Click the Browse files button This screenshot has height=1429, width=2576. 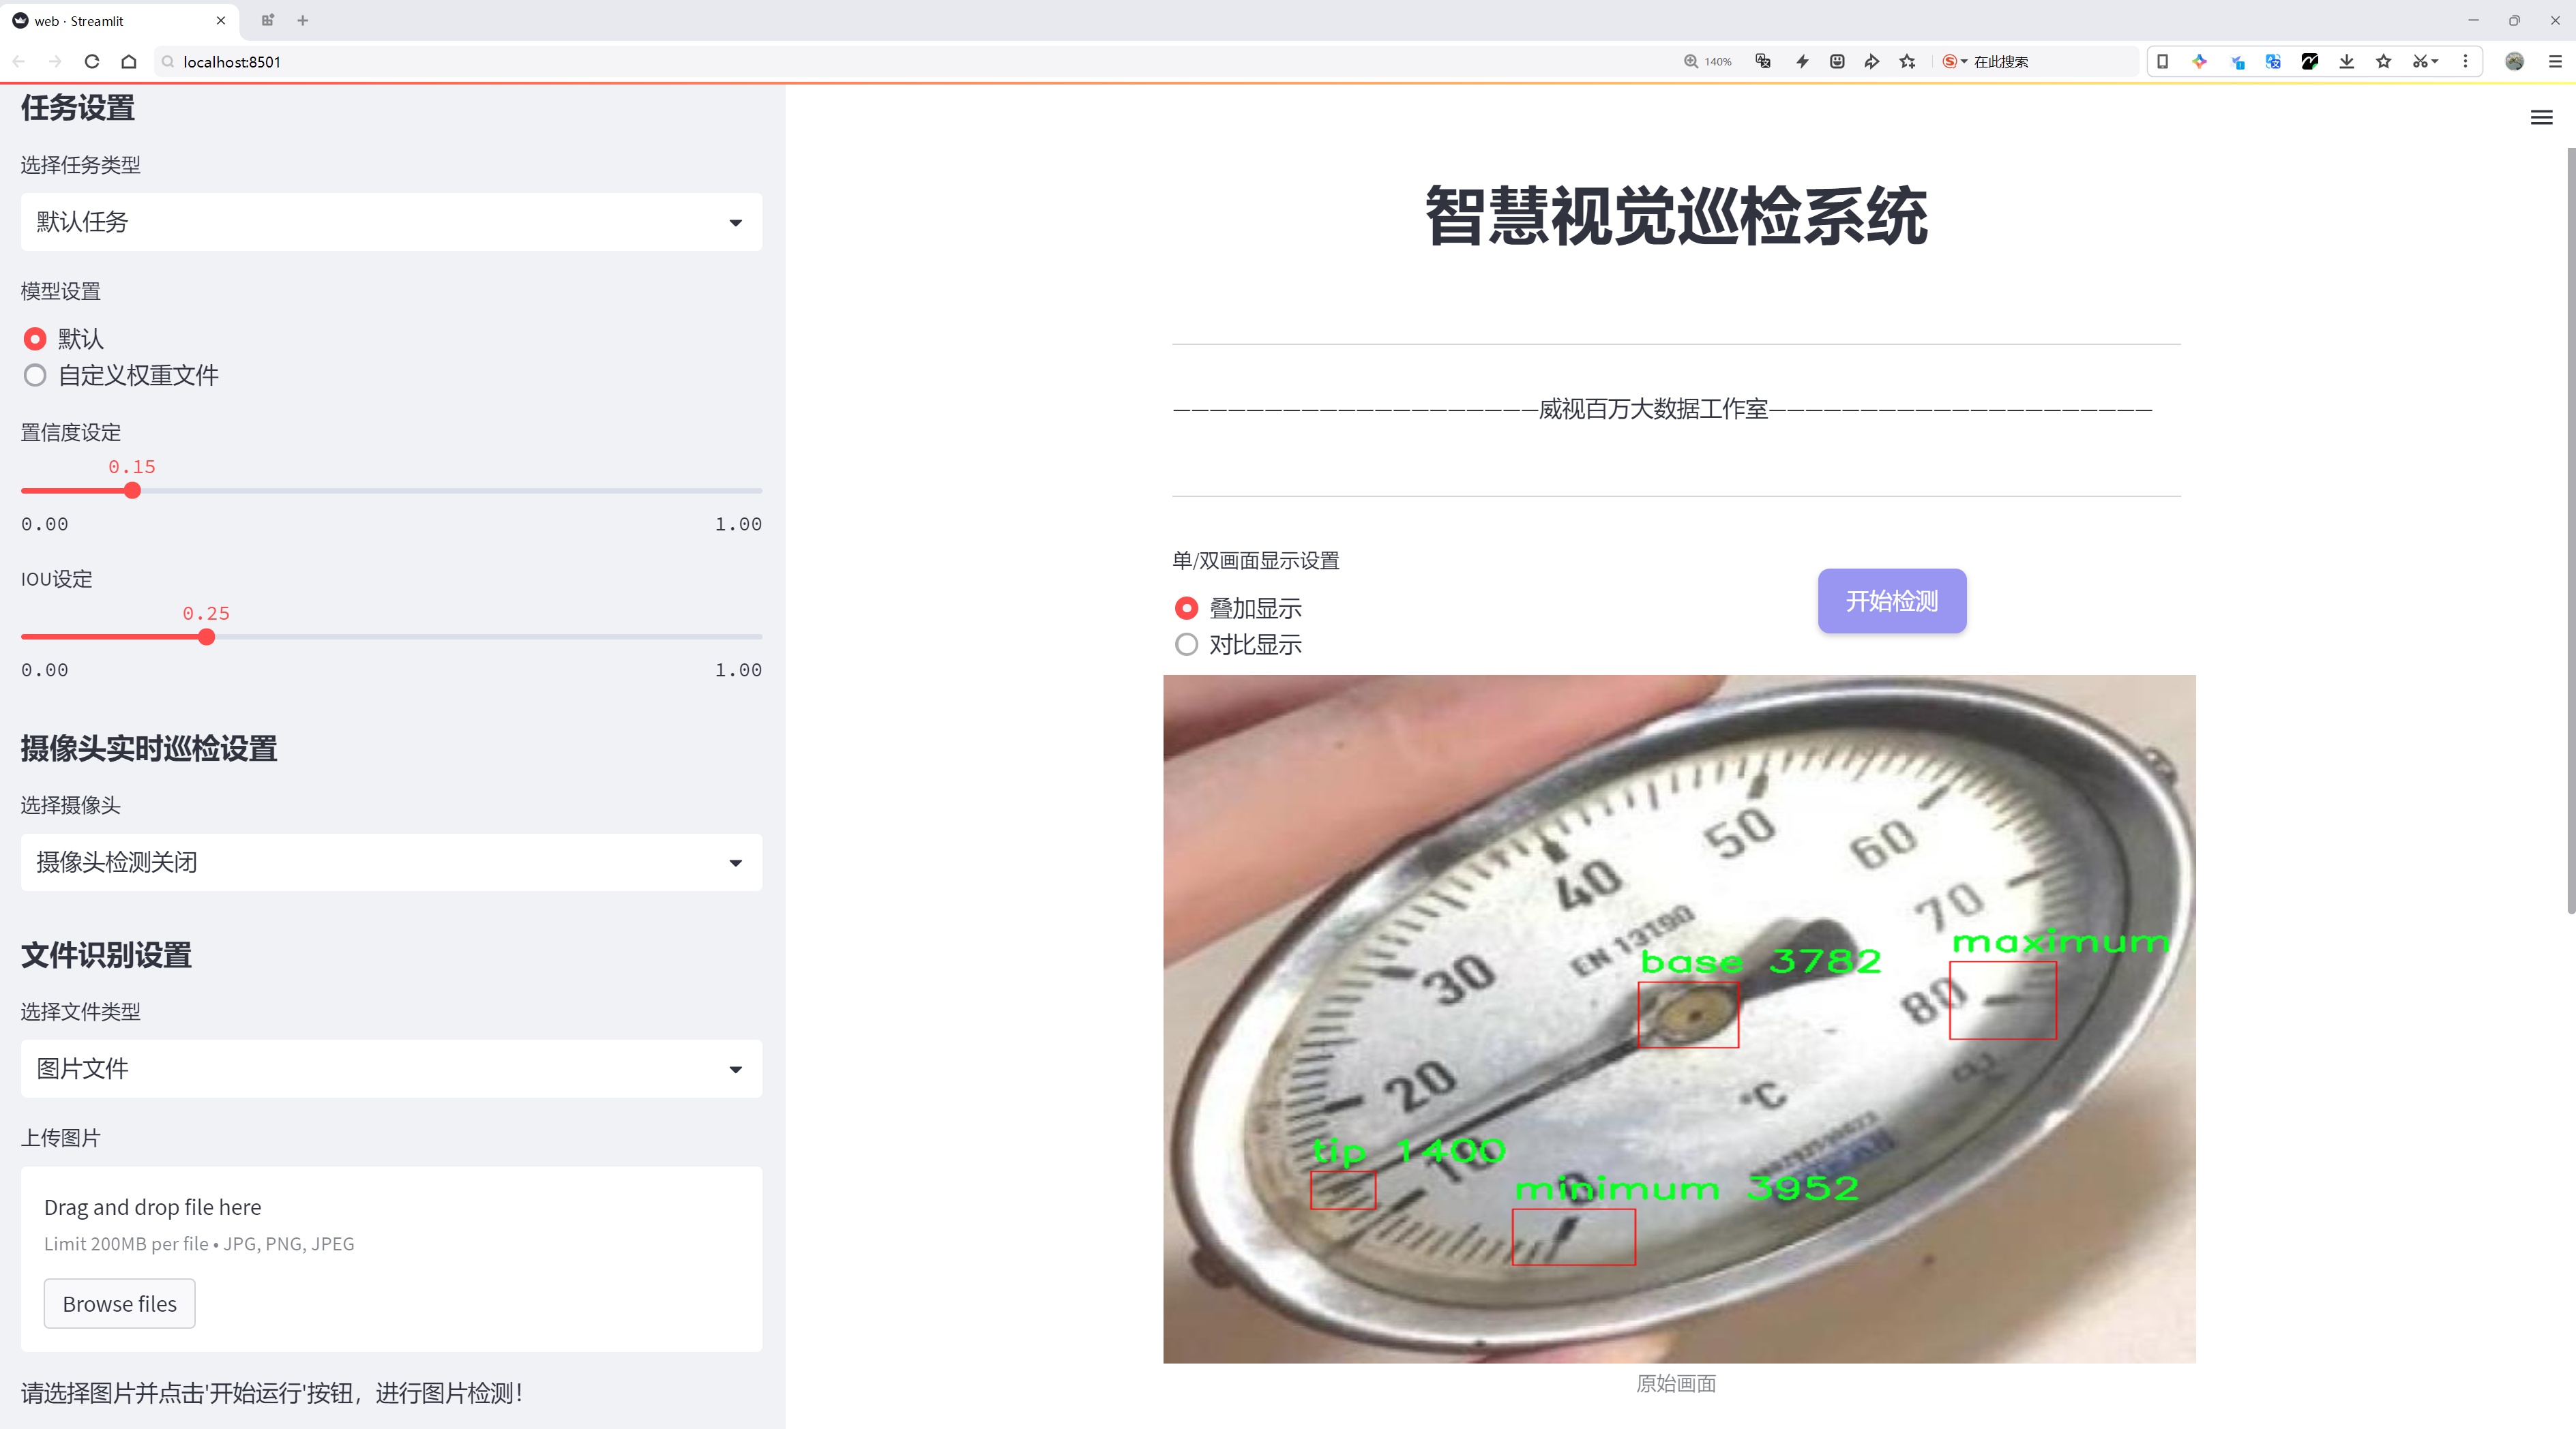pyautogui.click(x=119, y=1303)
